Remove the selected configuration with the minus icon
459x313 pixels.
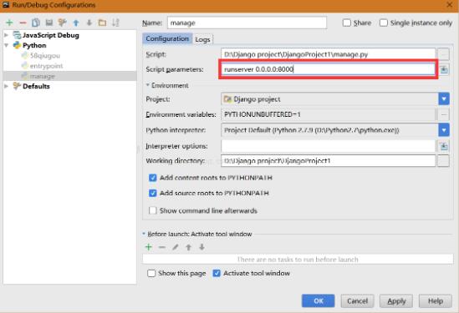(23, 23)
